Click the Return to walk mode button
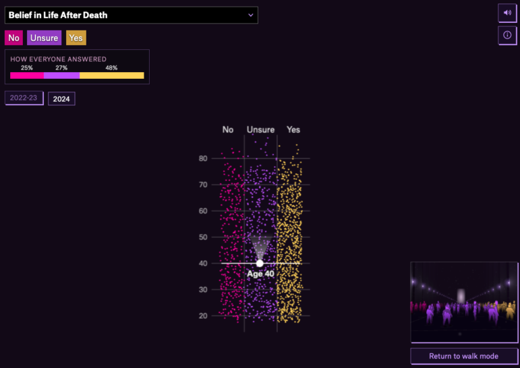Viewport: 520px width, 368px height. click(x=463, y=356)
